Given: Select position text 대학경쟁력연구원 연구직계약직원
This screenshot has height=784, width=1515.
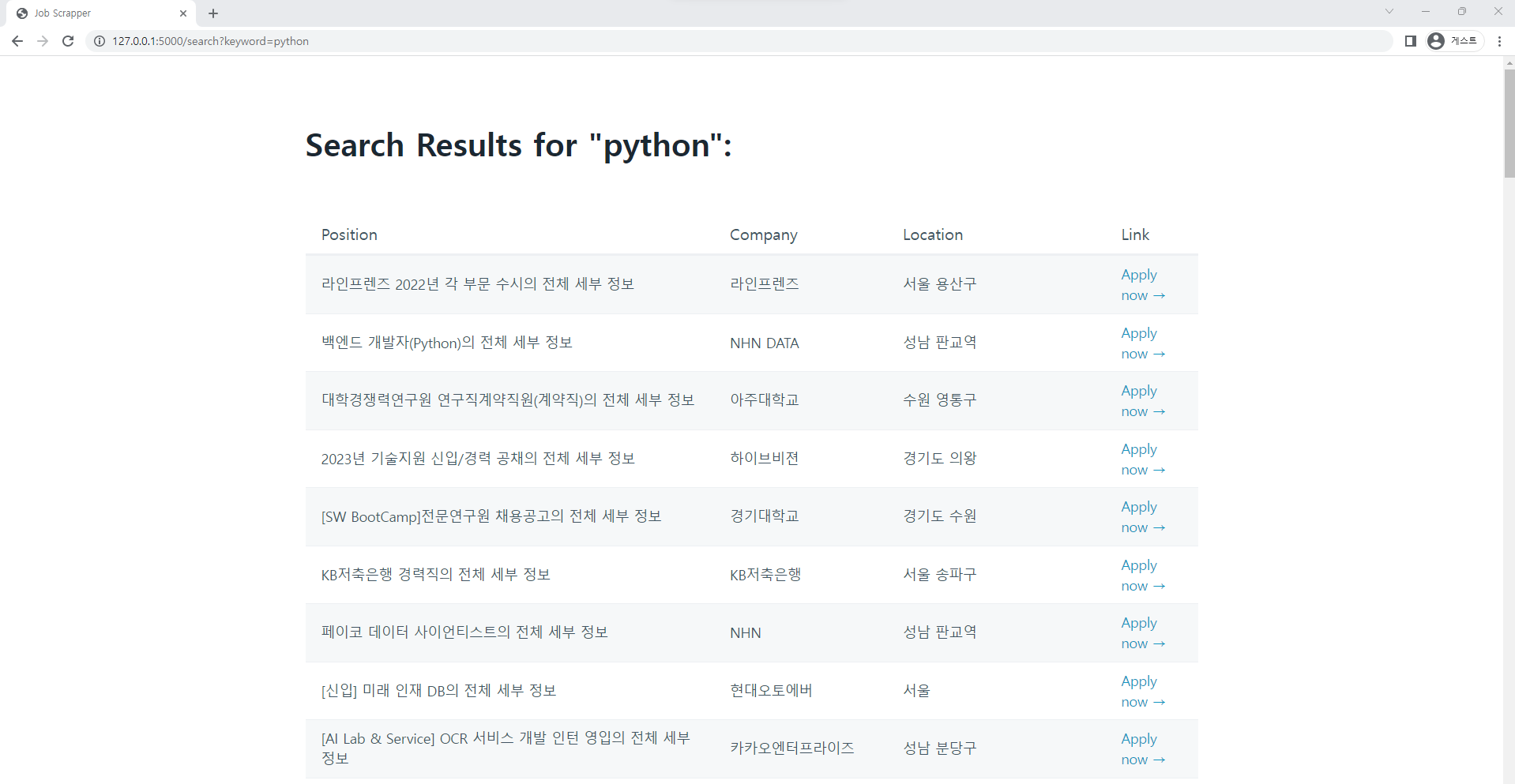Looking at the screenshot, I should pos(427,400).
